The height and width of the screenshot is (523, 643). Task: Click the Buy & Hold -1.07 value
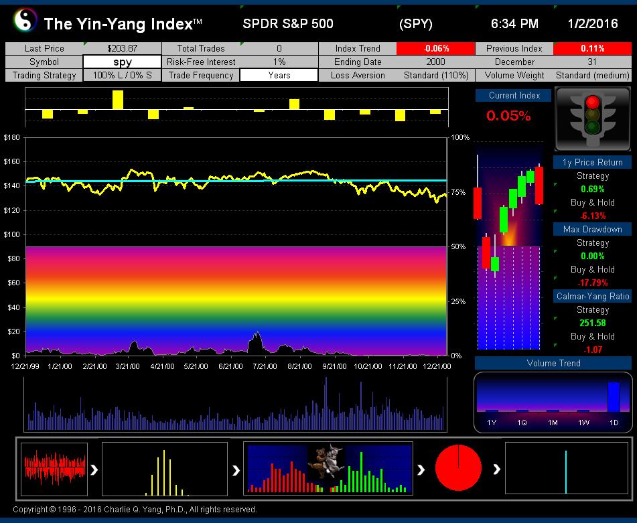[593, 350]
